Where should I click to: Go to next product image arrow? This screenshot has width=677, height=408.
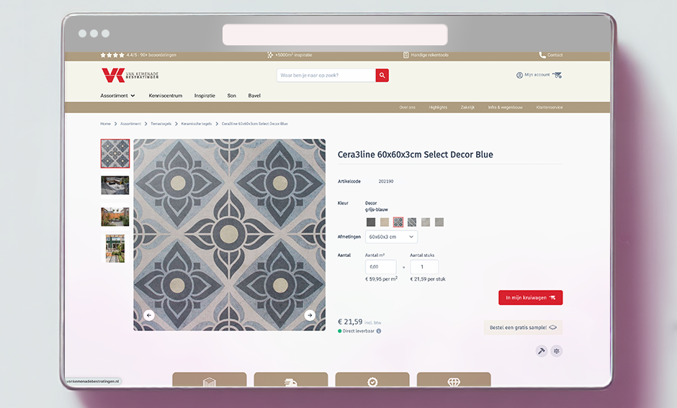tap(310, 315)
